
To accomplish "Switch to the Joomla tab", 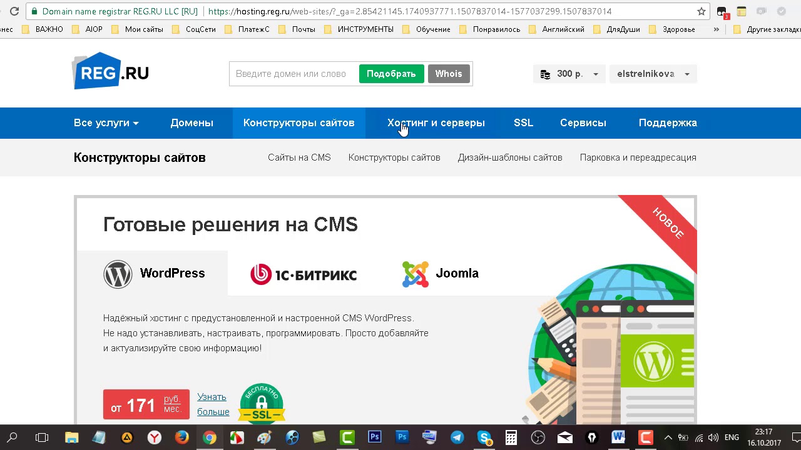I will click(440, 274).
